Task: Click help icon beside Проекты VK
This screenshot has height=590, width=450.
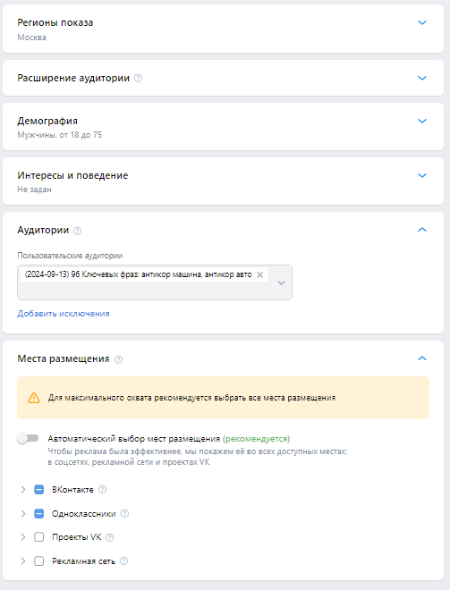Action: click(x=109, y=537)
